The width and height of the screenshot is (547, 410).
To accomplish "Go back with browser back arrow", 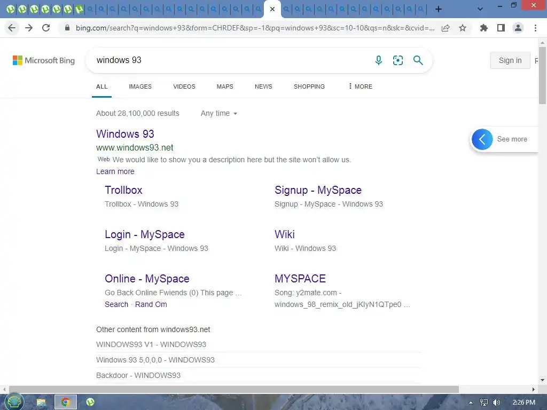I will coord(12,28).
